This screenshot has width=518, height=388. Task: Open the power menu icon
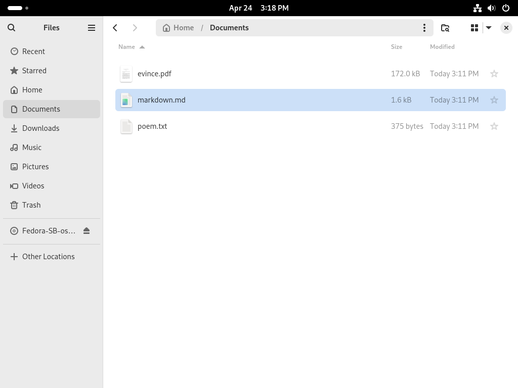click(x=506, y=8)
